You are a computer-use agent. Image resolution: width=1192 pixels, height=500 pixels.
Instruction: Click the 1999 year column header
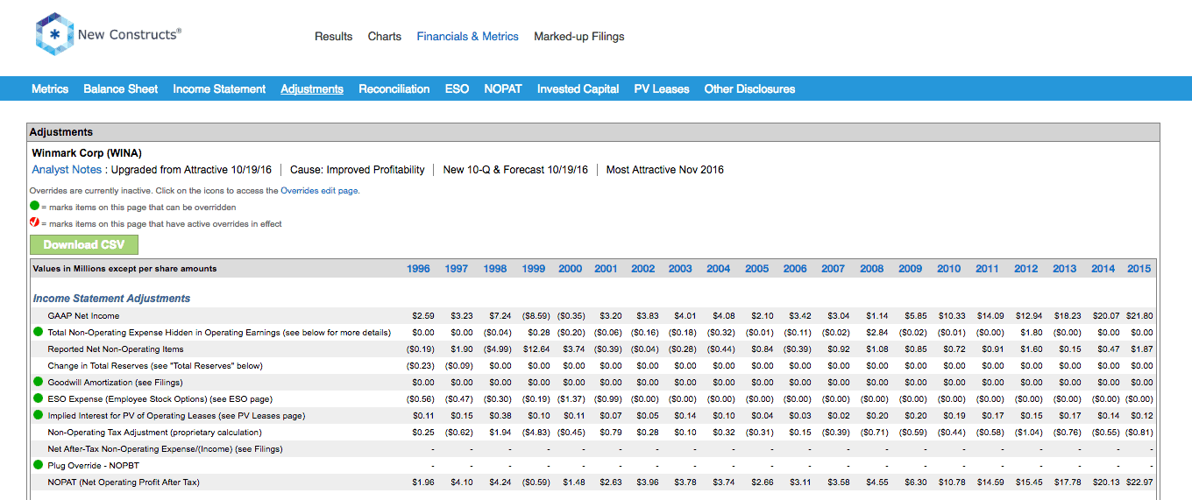pos(533,269)
